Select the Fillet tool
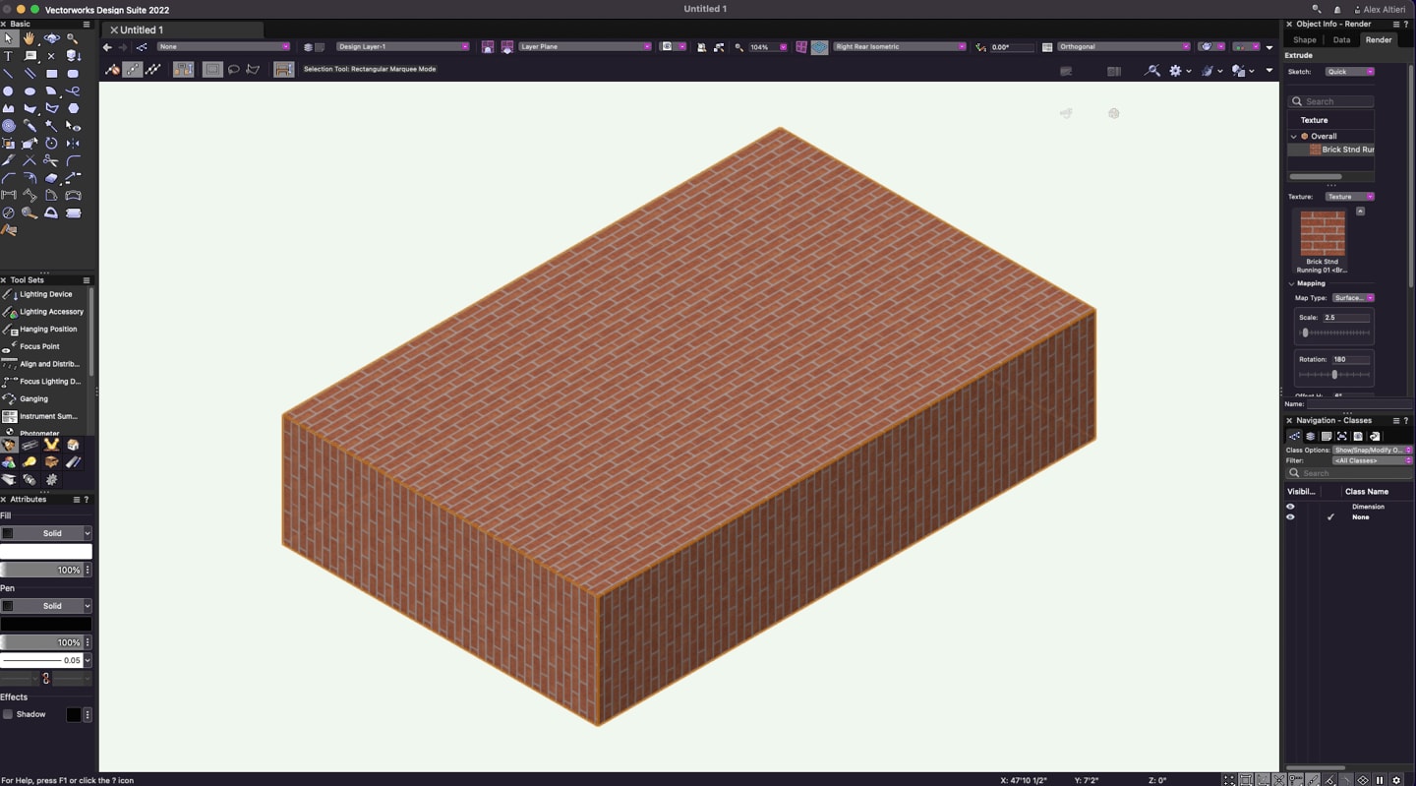 [x=73, y=161]
